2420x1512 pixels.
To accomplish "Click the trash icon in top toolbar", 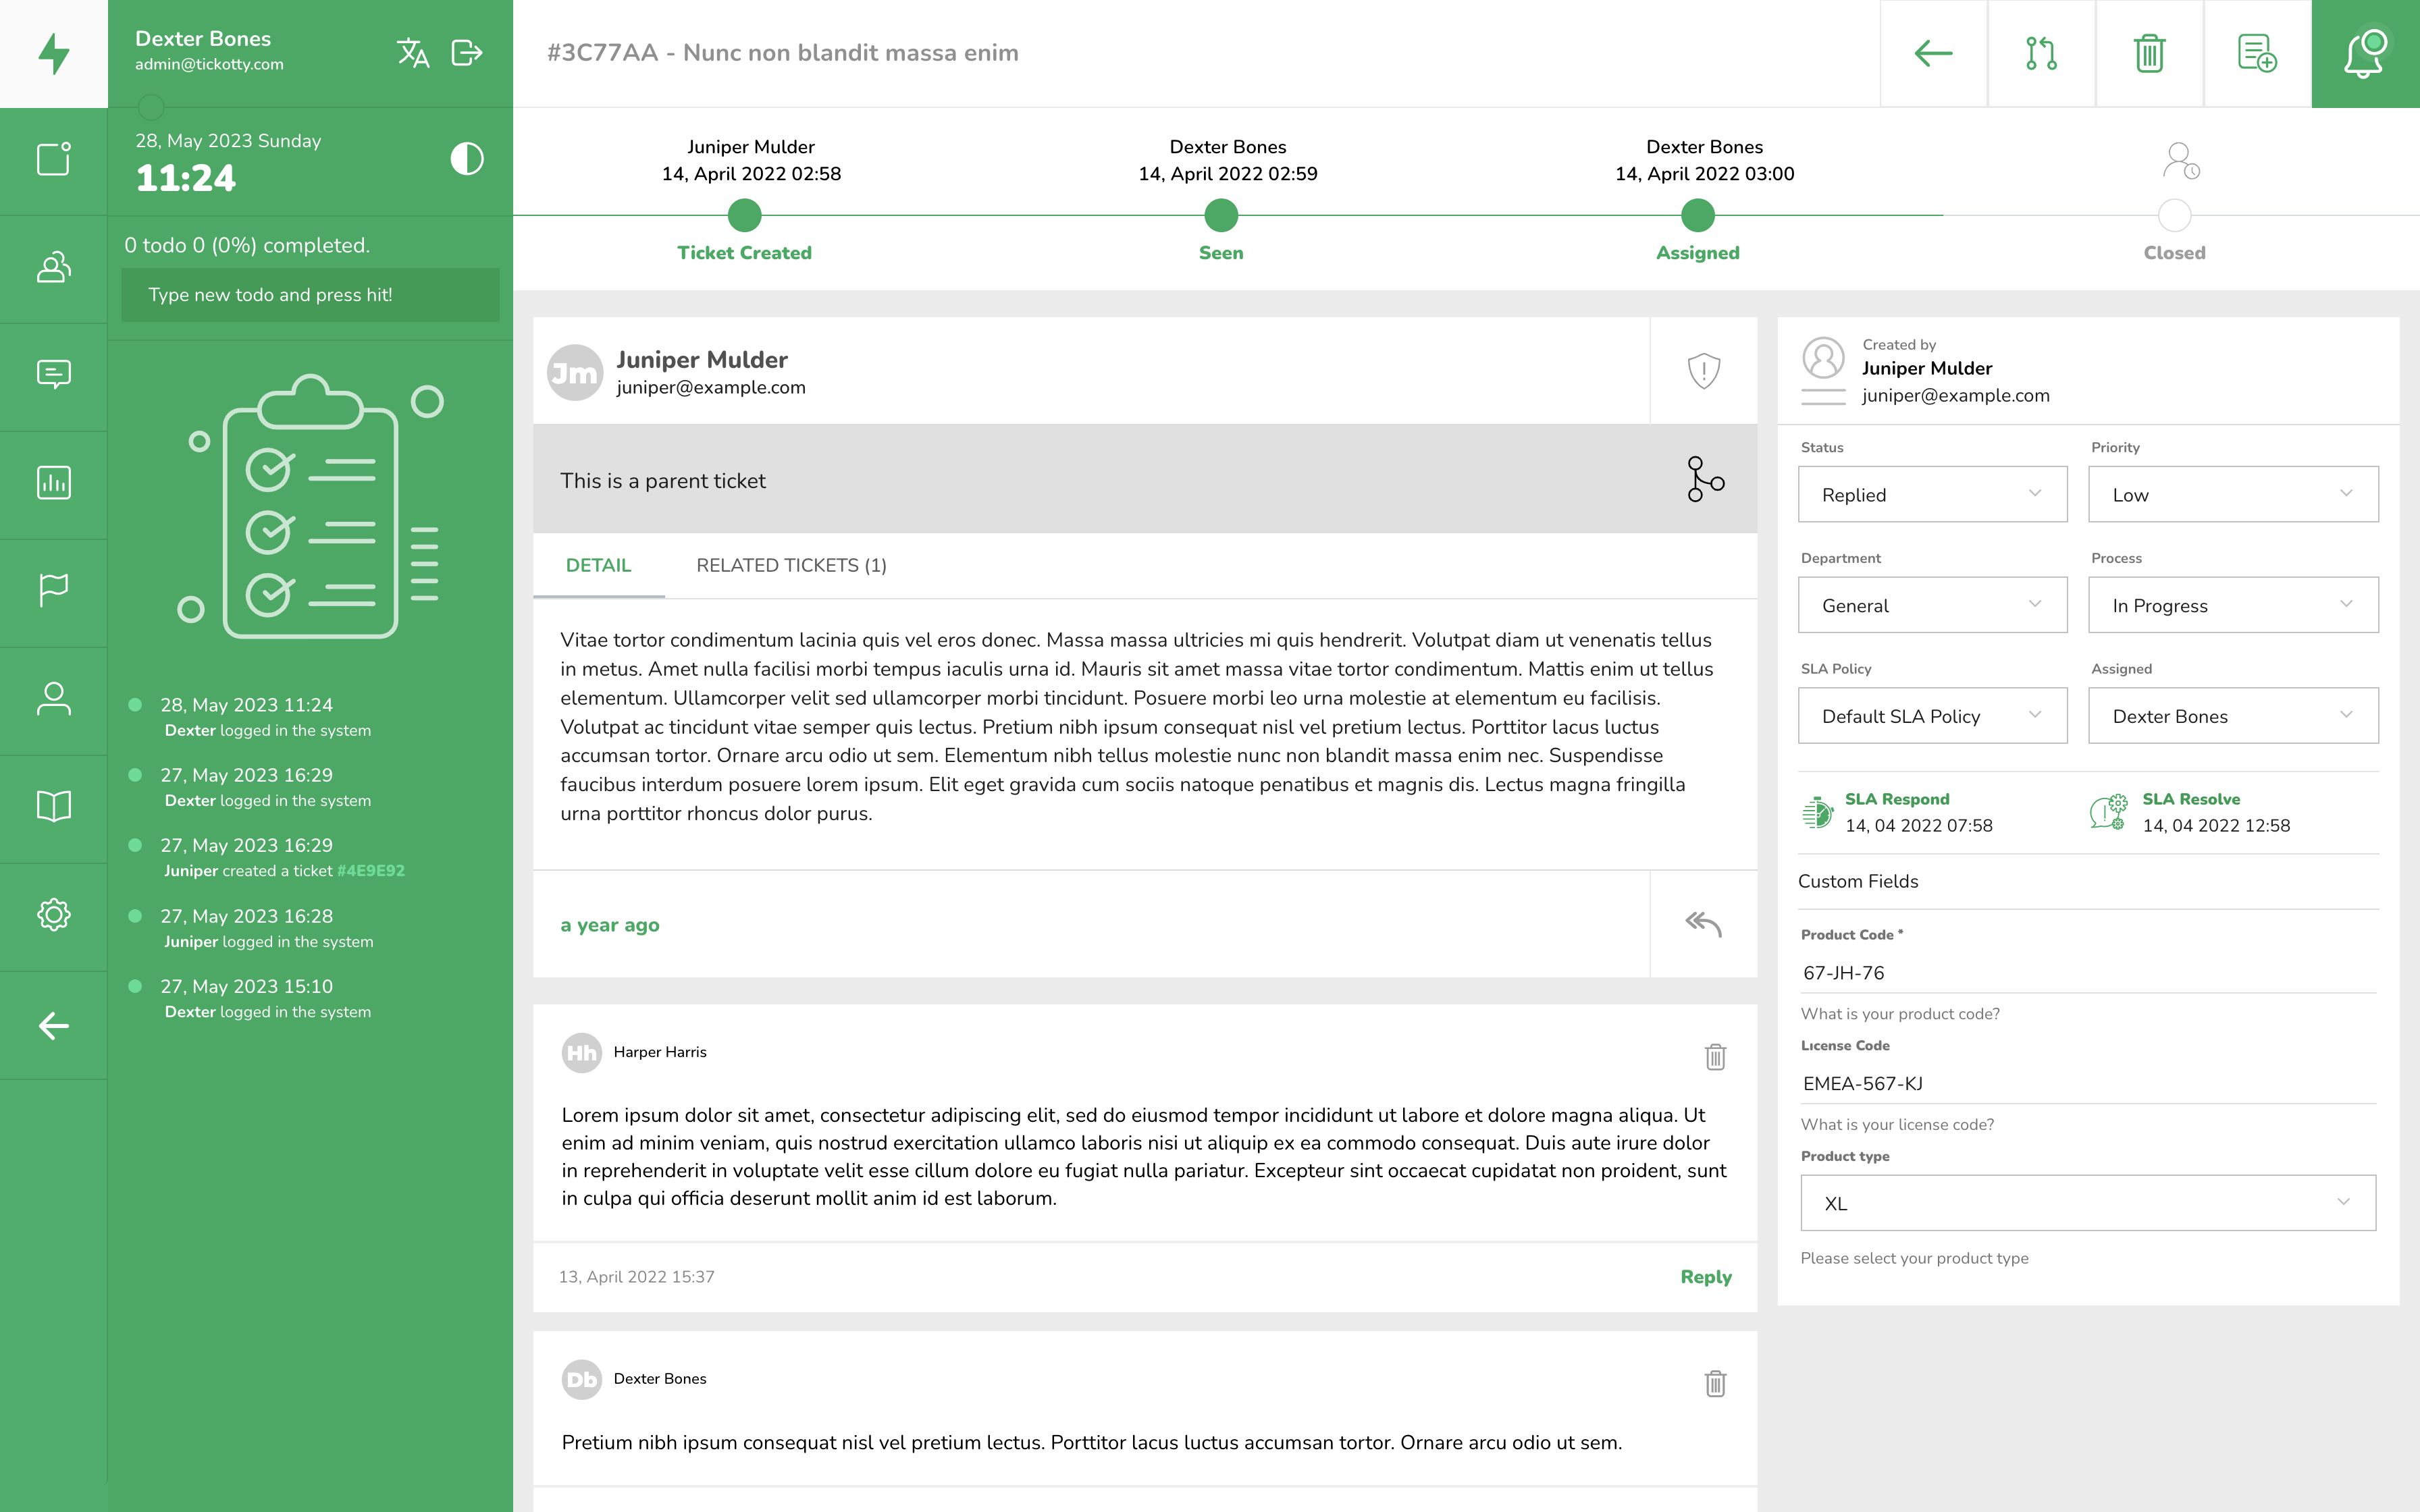I will point(2149,53).
